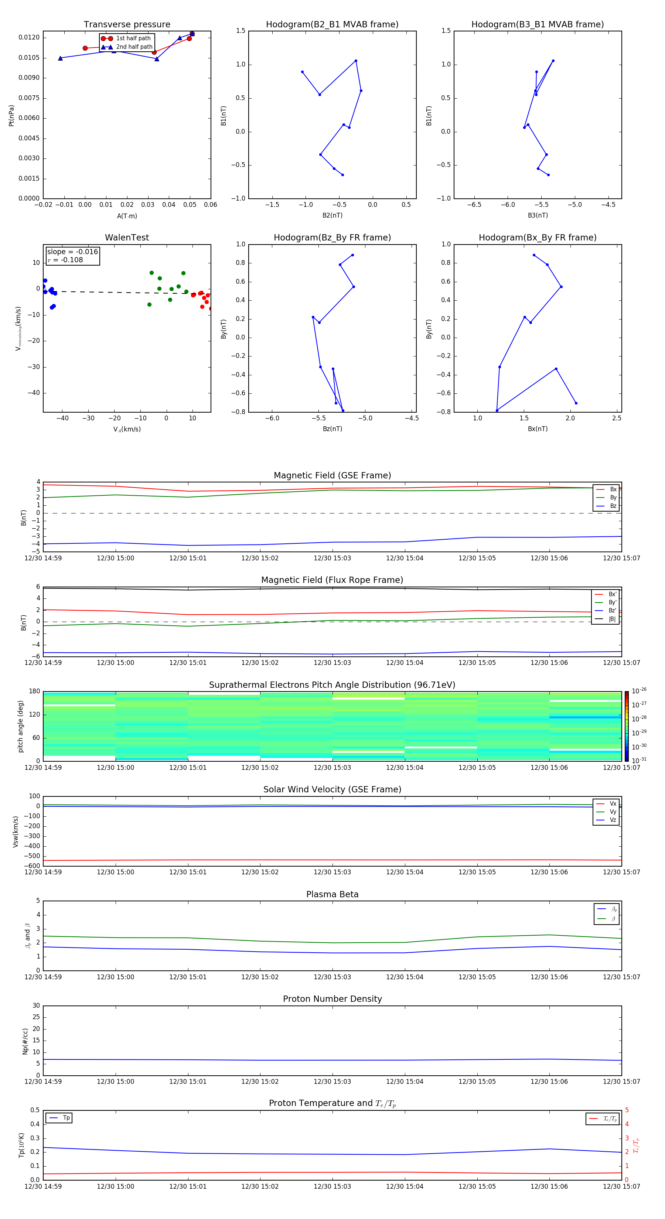Image resolution: width=665 pixels, height=1219 pixels.
Task: Click the 'pitch angle (deg)' axis label
Action: point(20,726)
